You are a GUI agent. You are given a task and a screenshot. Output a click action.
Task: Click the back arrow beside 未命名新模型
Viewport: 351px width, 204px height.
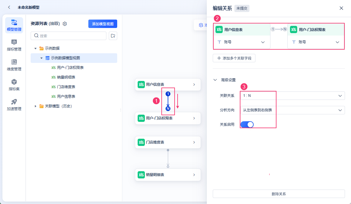click(9, 7)
